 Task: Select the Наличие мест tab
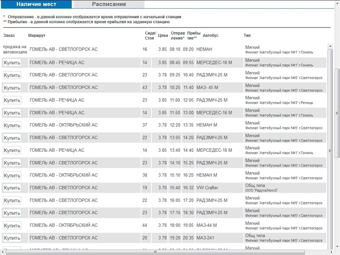click(x=36, y=4)
